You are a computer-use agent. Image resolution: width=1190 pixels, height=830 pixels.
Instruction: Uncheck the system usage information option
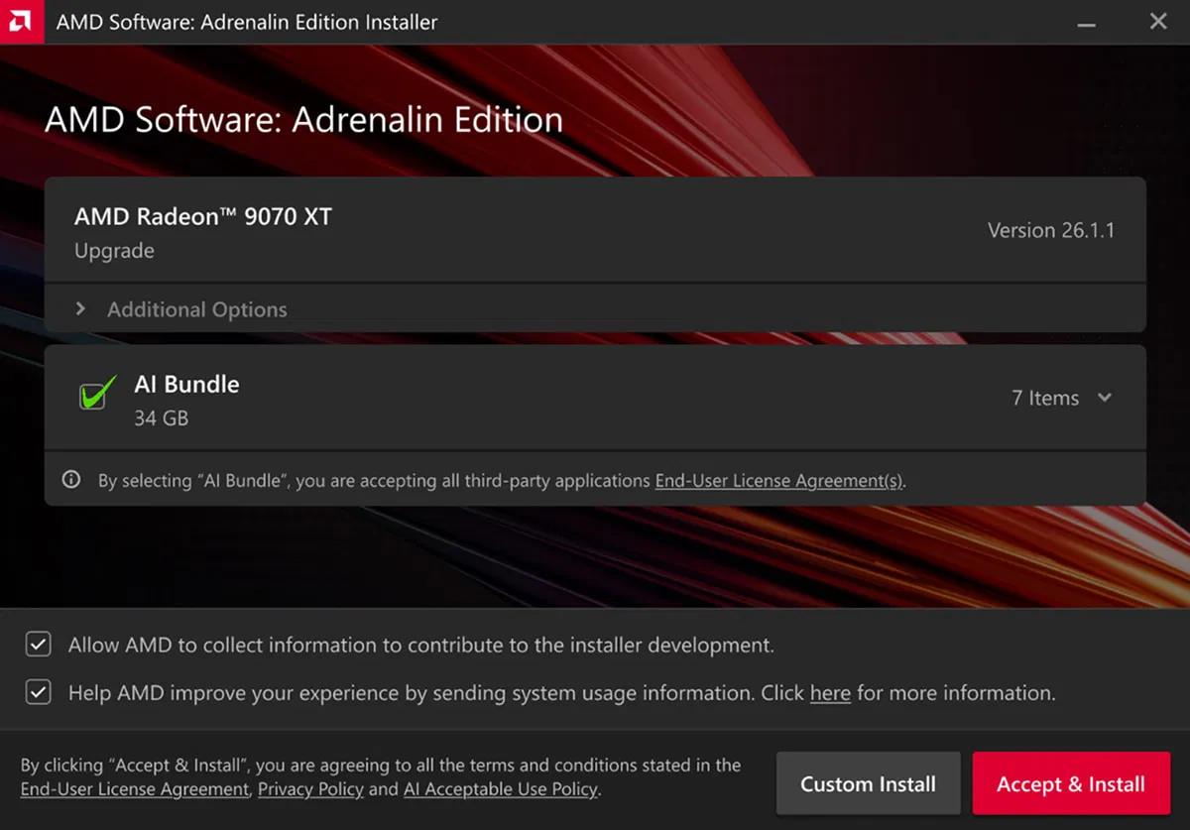37,691
